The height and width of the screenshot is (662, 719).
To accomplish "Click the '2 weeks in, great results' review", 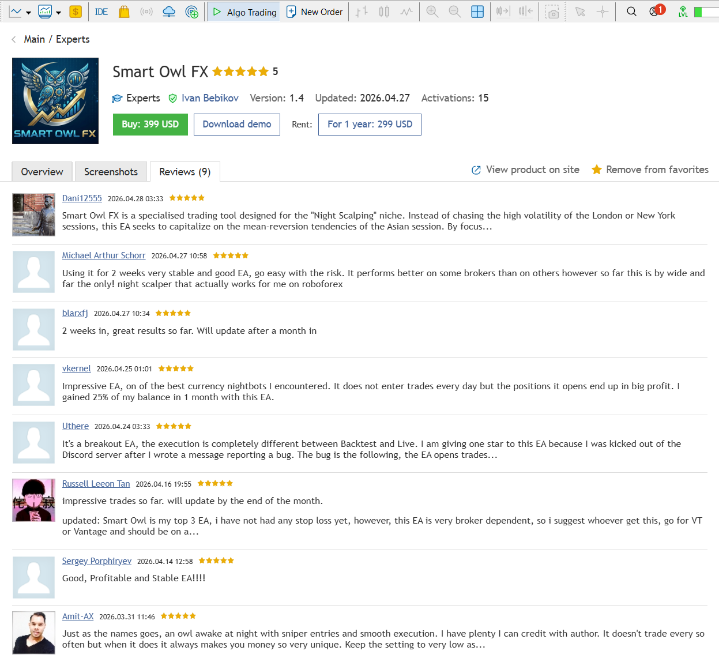I will (190, 331).
